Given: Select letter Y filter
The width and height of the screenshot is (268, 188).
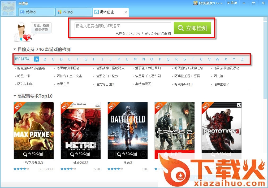Looking at the screenshot, I should coord(234,59).
